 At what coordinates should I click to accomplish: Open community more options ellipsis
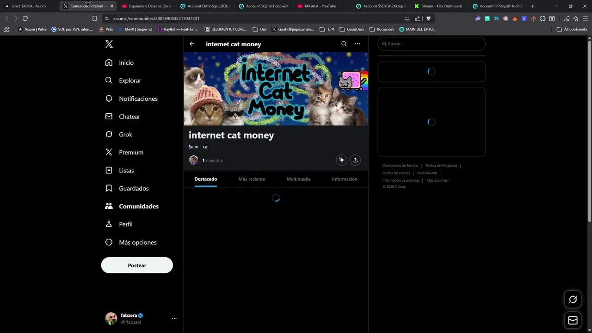358,44
